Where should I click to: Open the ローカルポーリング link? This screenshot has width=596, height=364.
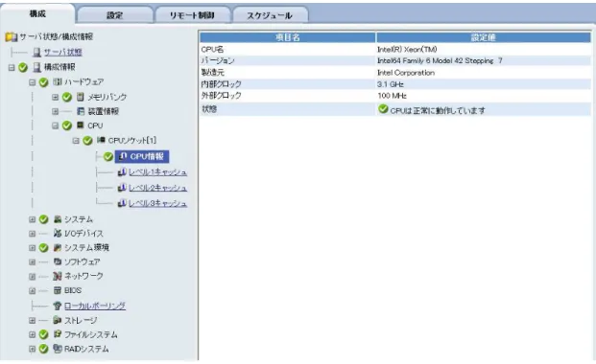[95, 306]
